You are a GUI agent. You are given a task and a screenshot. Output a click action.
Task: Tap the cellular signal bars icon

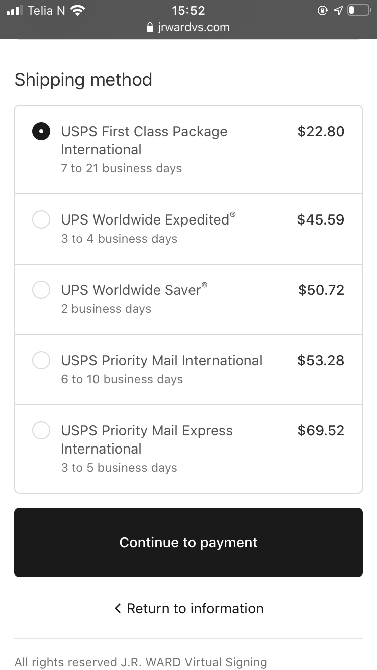[15, 10]
